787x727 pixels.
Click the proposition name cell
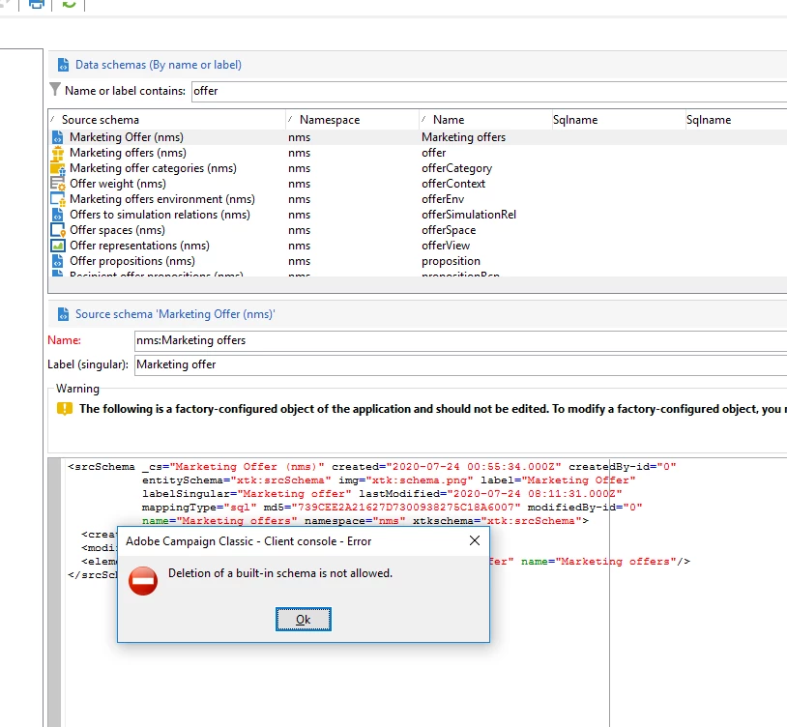[451, 261]
